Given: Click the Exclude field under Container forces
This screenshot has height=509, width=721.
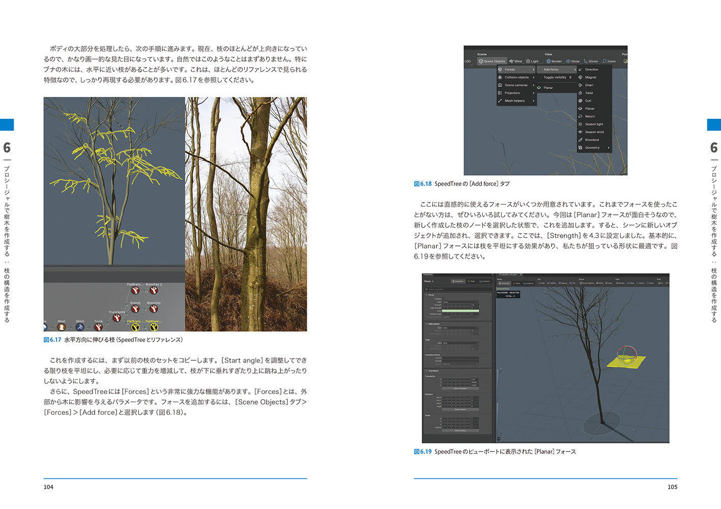Looking at the screenshot, I should coord(460,361).
